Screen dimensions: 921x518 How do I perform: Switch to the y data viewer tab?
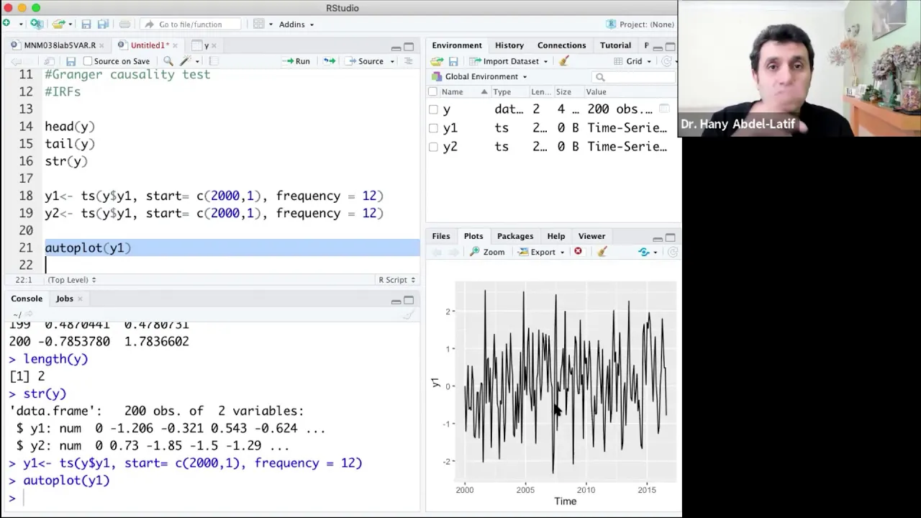click(x=205, y=45)
